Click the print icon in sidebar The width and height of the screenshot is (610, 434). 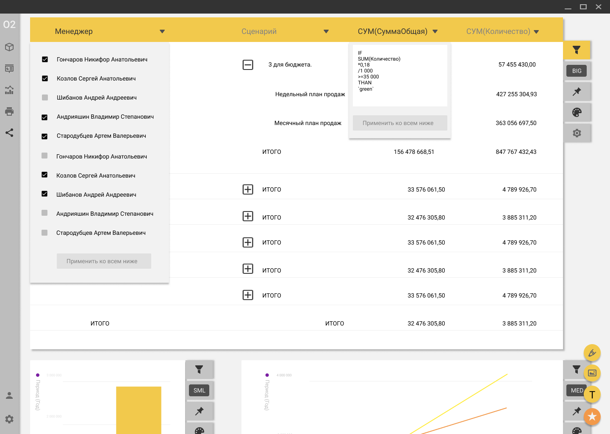tap(9, 111)
